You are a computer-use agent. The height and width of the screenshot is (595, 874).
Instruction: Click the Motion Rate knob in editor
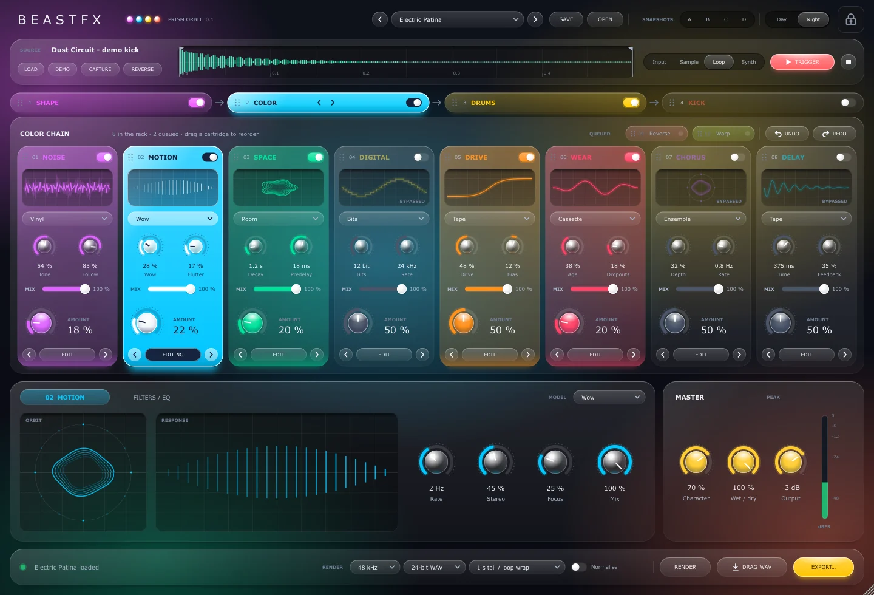[436, 462]
